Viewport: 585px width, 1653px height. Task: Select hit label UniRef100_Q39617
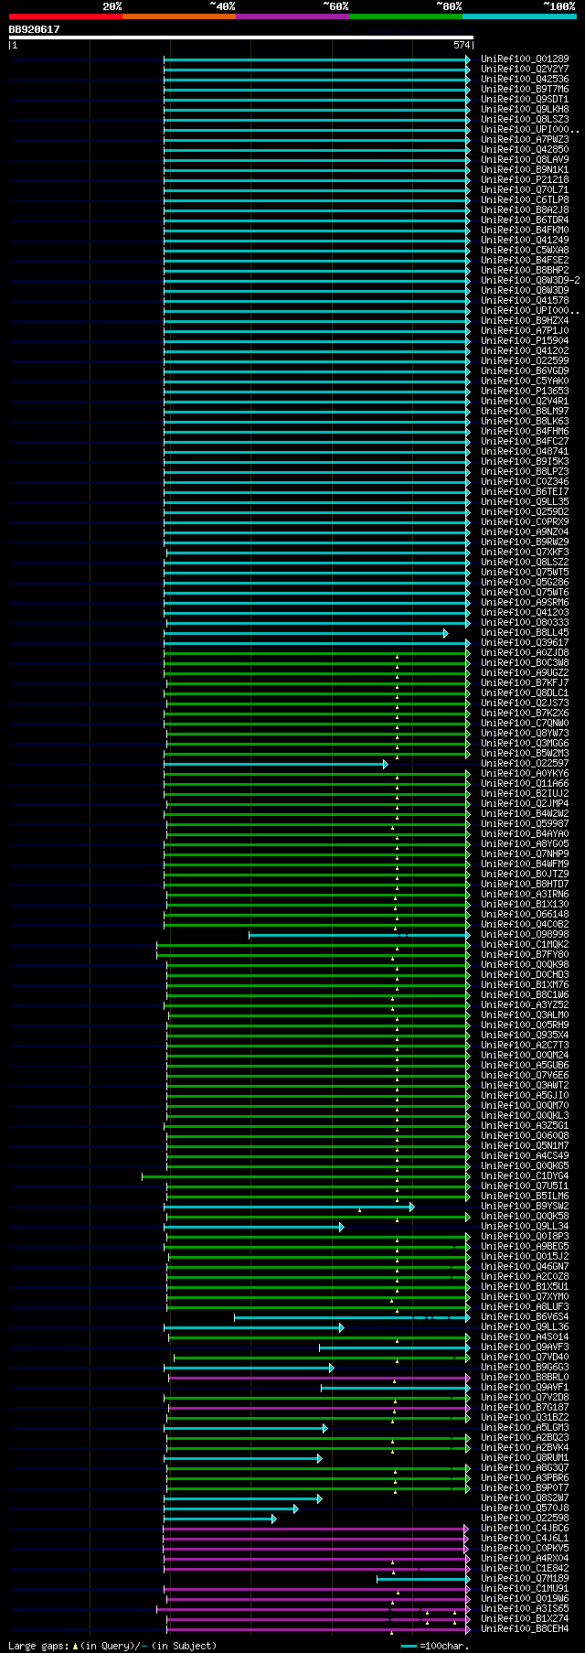[x=525, y=643]
